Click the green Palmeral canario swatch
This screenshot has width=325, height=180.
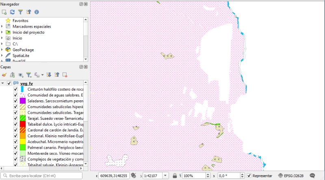coord(23,147)
